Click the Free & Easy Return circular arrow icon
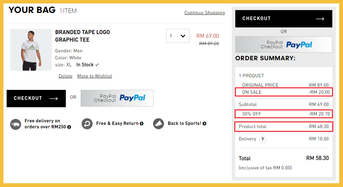The height and width of the screenshot is (187, 343). pyautogui.click(x=87, y=124)
